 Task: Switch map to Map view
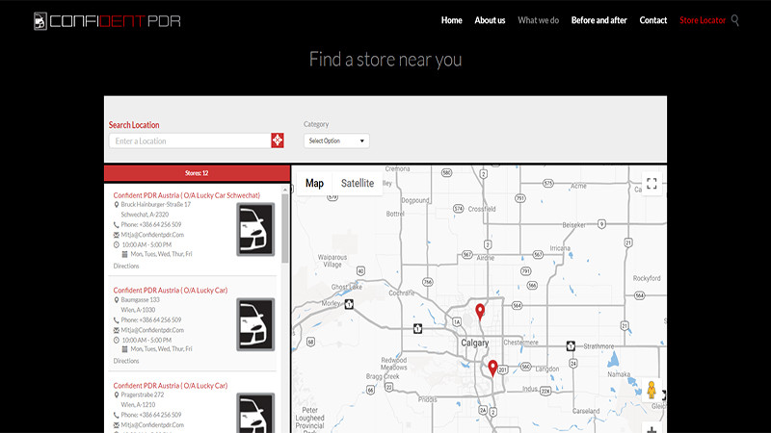(314, 183)
